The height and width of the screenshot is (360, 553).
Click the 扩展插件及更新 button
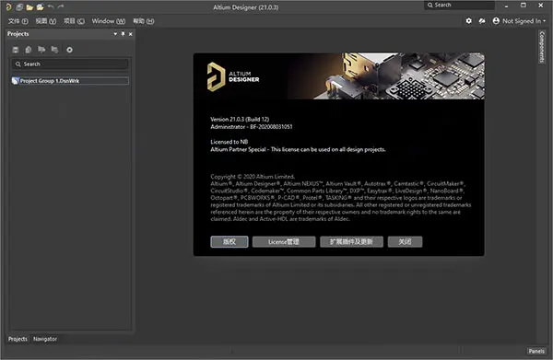351,241
